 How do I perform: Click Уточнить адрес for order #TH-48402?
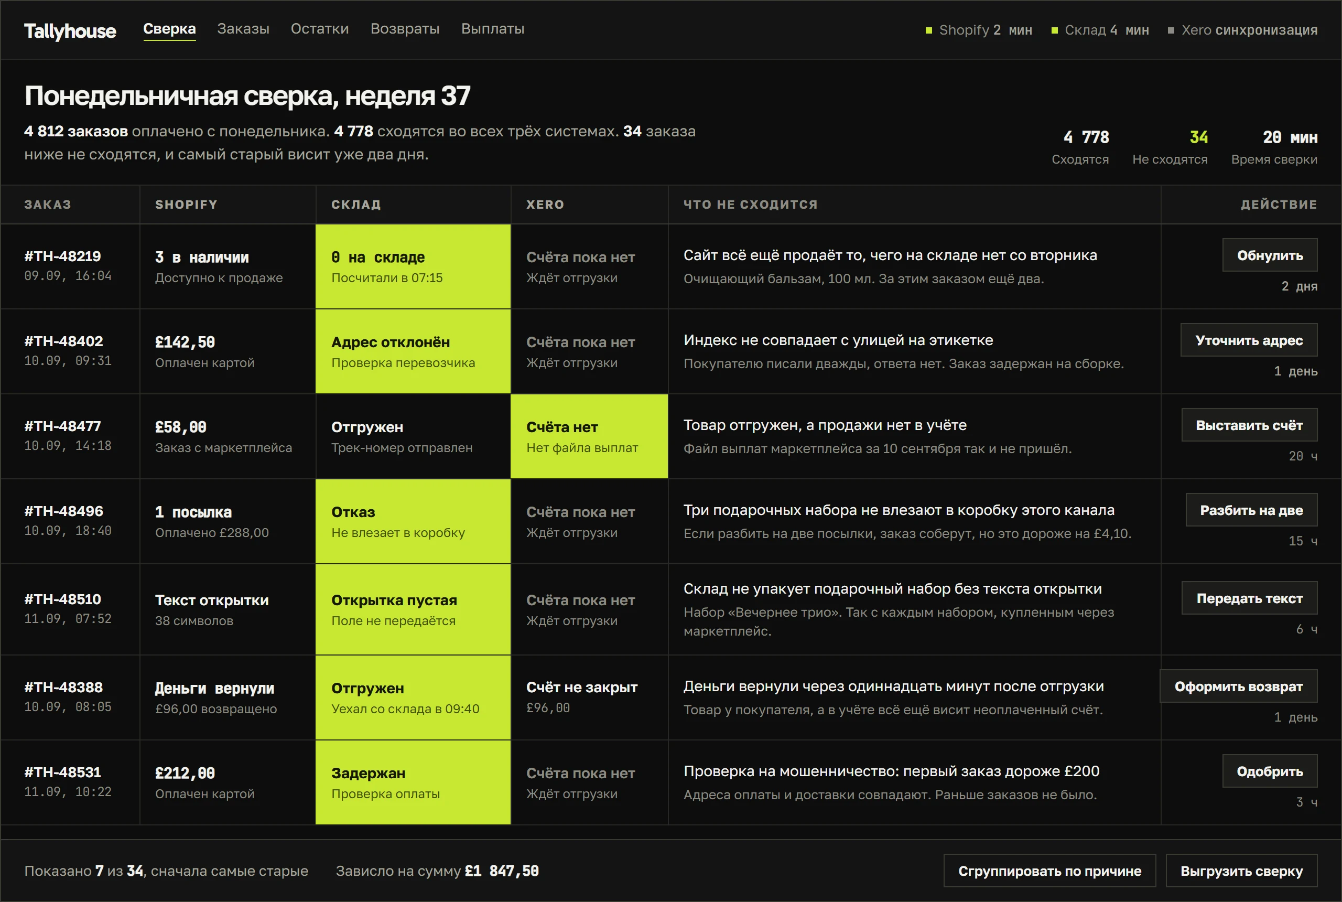pyautogui.click(x=1249, y=340)
